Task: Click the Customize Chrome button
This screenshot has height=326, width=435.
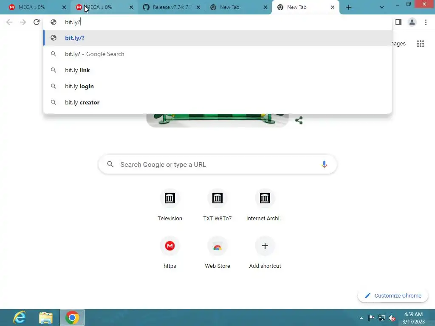Action: pos(393,296)
